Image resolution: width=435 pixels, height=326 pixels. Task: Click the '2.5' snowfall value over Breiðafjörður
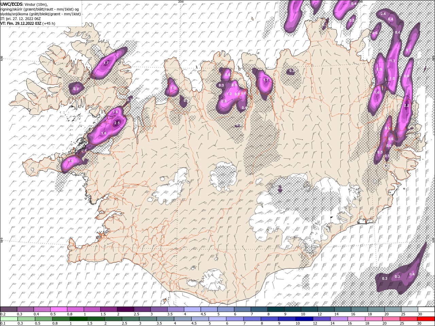click(117, 123)
